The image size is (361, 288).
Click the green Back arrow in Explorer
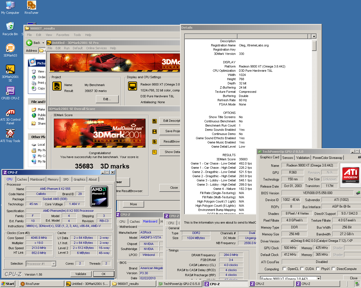click(x=29, y=43)
